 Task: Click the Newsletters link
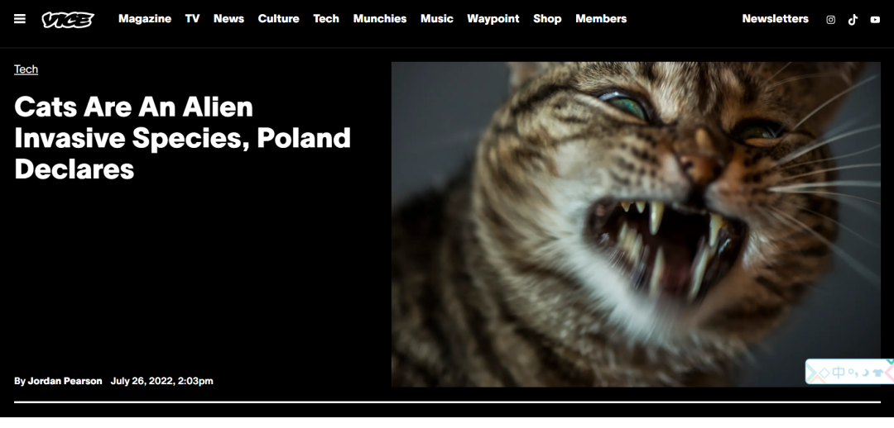[x=776, y=19]
